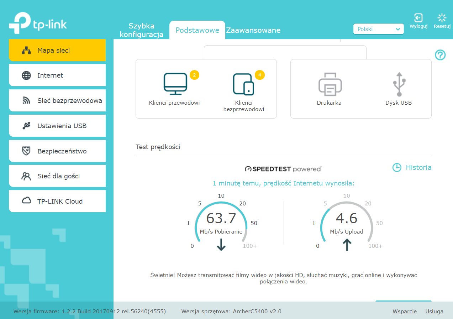Select the printer (Drukarka) icon
Screen dimensions: 453x319
(x=330, y=84)
